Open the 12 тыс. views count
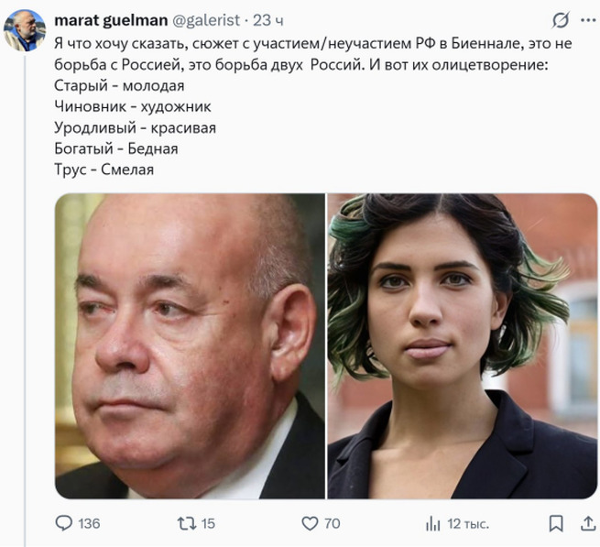 pyautogui.click(x=468, y=524)
